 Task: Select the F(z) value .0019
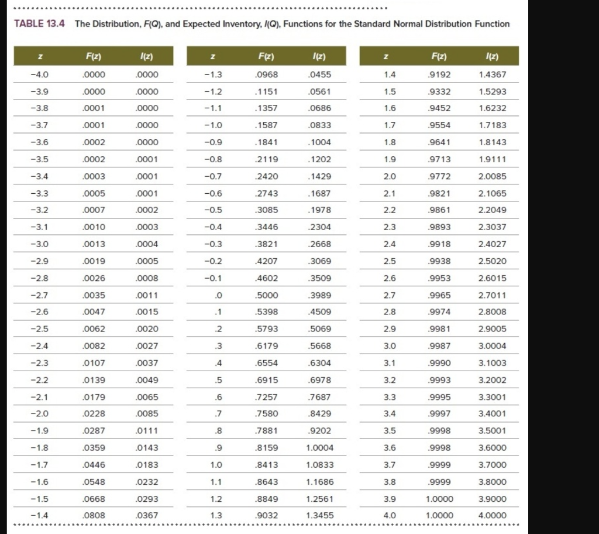[94, 261]
